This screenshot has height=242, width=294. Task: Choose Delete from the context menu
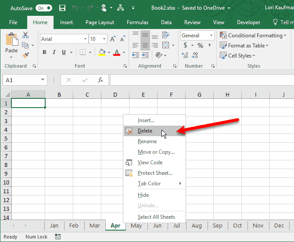pos(145,131)
